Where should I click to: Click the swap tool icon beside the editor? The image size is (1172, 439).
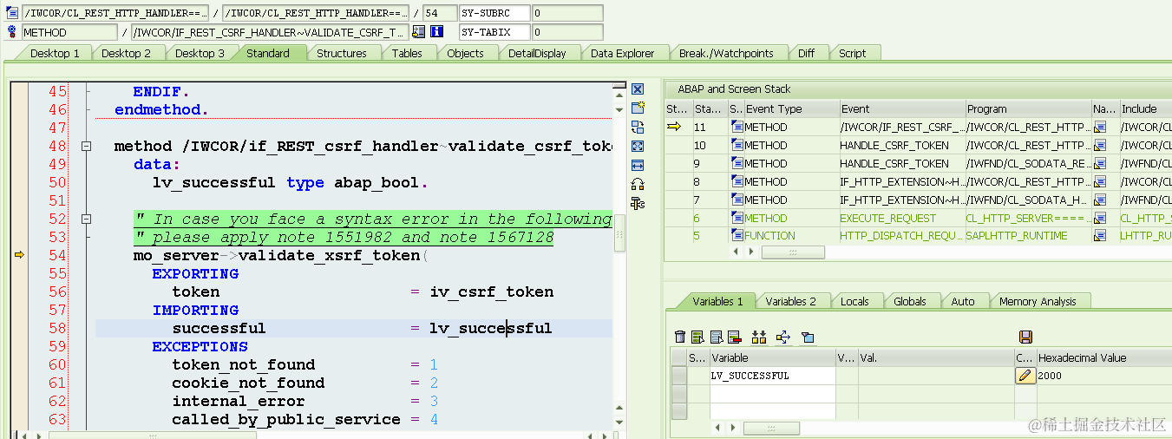click(x=638, y=127)
